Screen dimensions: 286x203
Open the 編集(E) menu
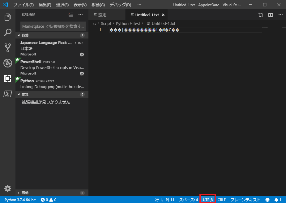coord(45,5)
